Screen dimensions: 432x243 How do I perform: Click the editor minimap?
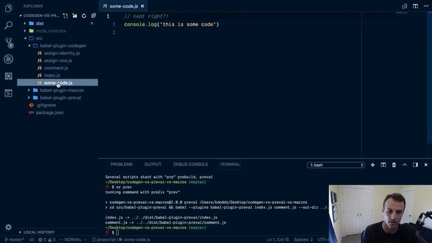pyautogui.click(x=402, y=13)
